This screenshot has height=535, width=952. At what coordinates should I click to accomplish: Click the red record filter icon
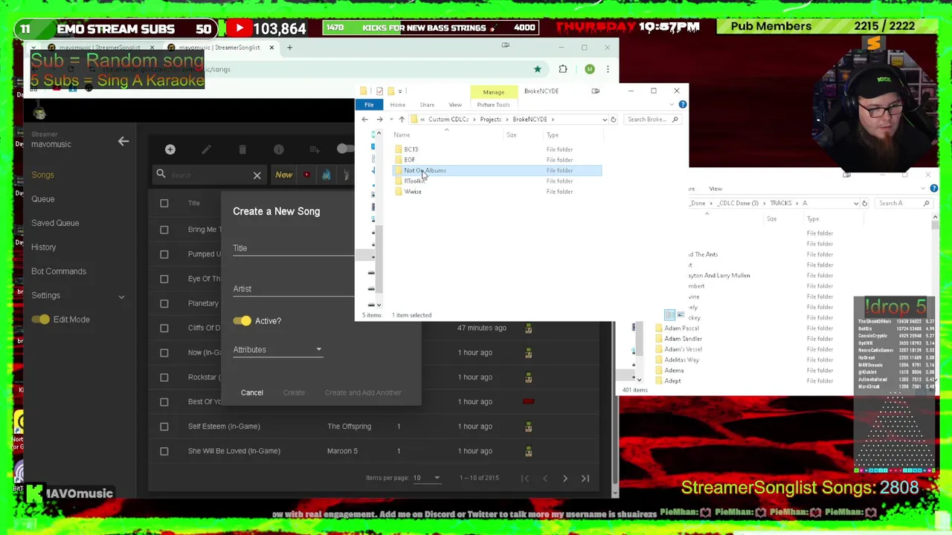click(x=306, y=175)
